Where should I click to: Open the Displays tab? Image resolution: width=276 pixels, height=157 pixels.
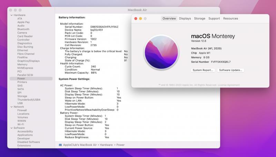coord(185,19)
